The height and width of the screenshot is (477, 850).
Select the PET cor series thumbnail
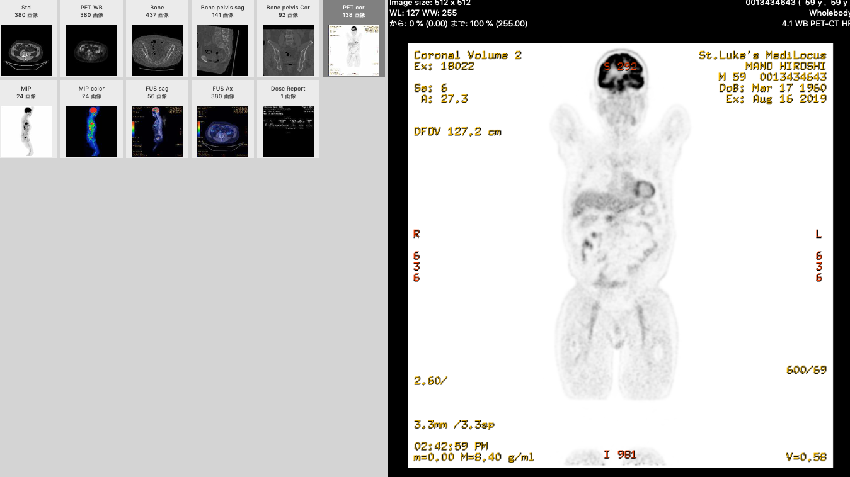[x=353, y=50]
